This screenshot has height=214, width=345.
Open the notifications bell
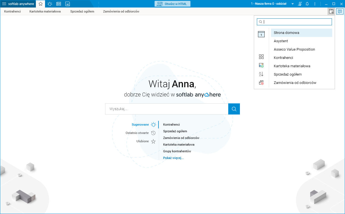click(307, 4)
